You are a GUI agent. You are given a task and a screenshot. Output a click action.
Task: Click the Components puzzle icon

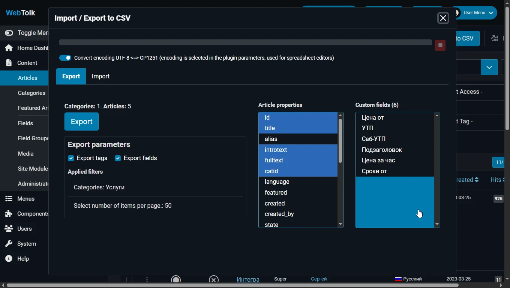9,214
